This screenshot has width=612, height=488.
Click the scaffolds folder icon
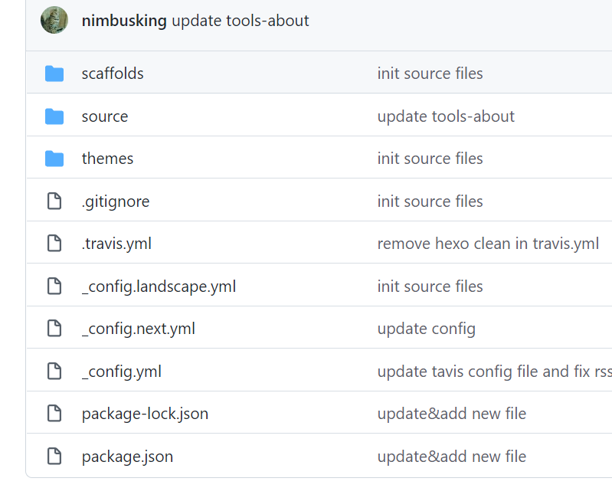click(54, 74)
